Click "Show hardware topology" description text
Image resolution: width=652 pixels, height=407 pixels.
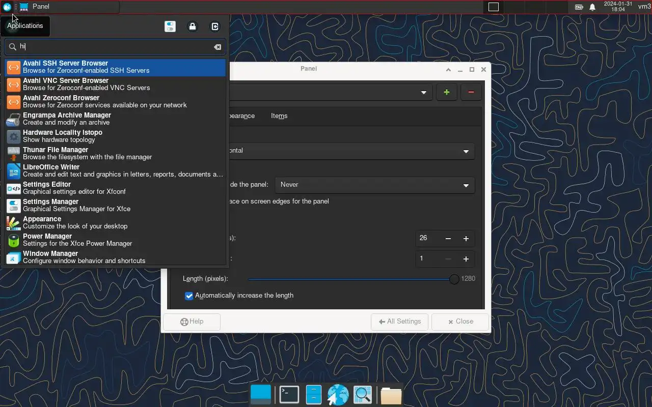point(59,139)
